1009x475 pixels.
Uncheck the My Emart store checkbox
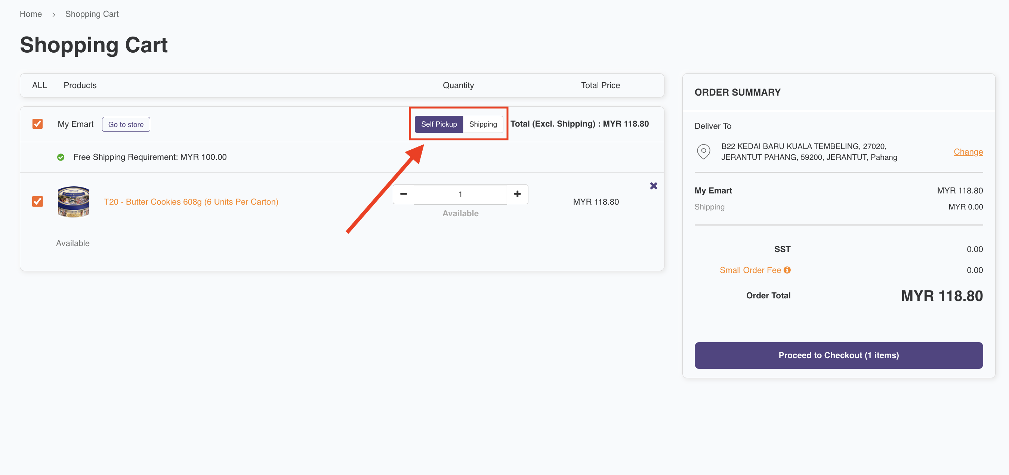point(38,124)
